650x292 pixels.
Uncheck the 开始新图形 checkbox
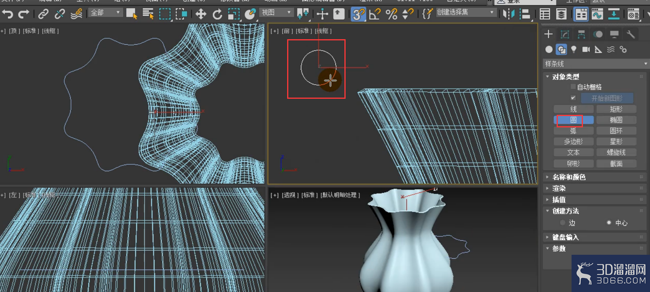point(573,98)
